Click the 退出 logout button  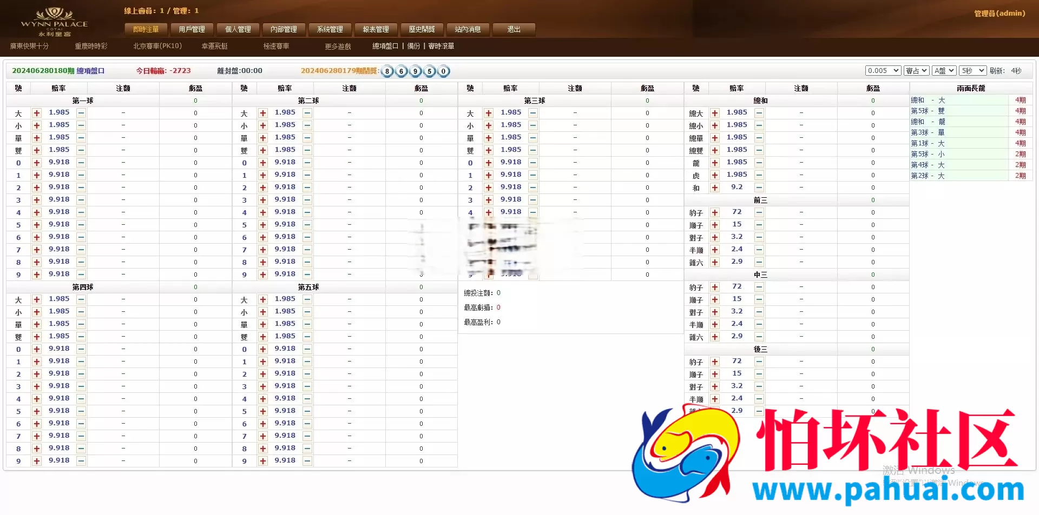coord(514,29)
